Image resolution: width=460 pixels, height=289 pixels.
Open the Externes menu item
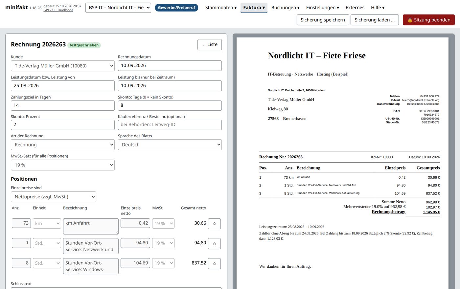(x=355, y=8)
